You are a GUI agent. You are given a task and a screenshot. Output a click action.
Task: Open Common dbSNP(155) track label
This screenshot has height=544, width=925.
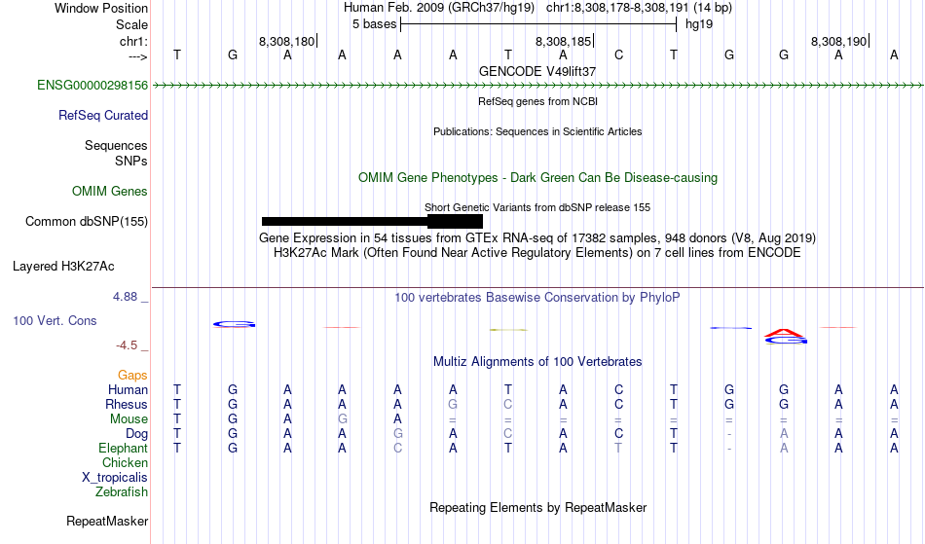coord(87,222)
